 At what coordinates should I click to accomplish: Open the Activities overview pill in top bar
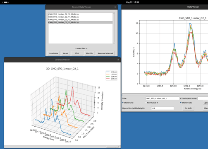6,2
